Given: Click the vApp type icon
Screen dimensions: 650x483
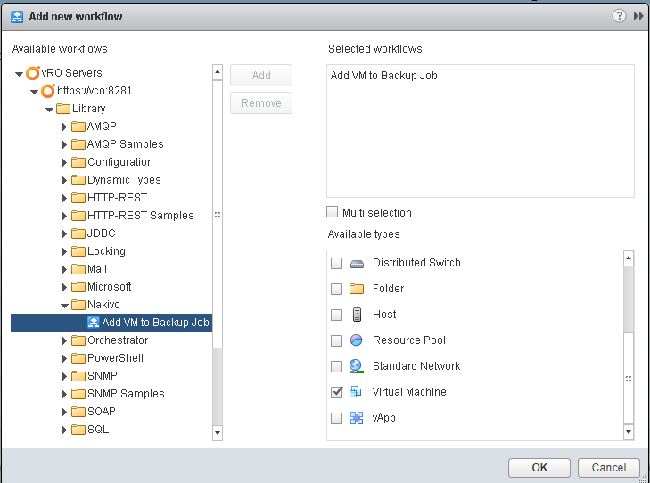Looking at the screenshot, I should pos(357,418).
